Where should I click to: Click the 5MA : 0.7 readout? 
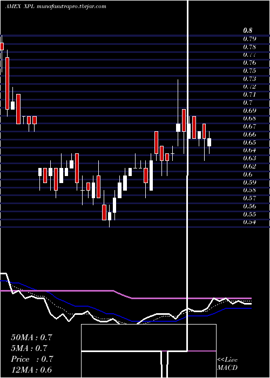click(29, 348)
